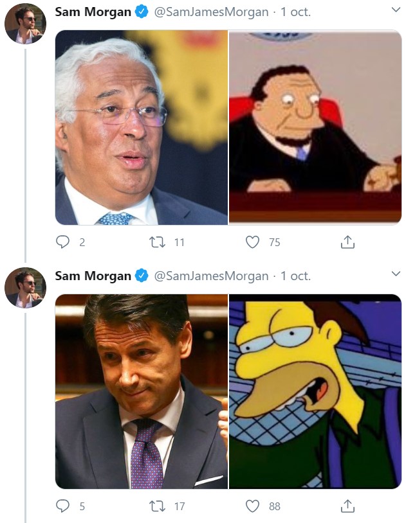Open the second tweet's 1 oct. timestamp
Viewport: 406px width, 523px height.
[x=296, y=276]
